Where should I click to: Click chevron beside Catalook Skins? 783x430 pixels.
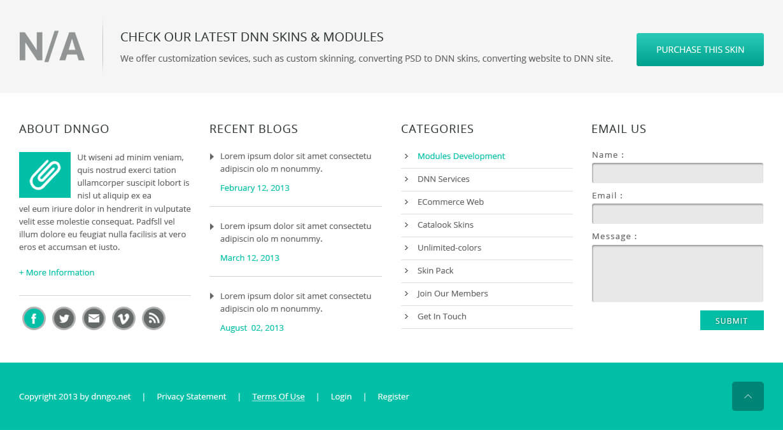point(406,225)
